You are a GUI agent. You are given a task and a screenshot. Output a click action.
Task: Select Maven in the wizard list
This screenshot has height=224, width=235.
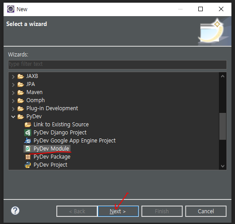click(34, 92)
